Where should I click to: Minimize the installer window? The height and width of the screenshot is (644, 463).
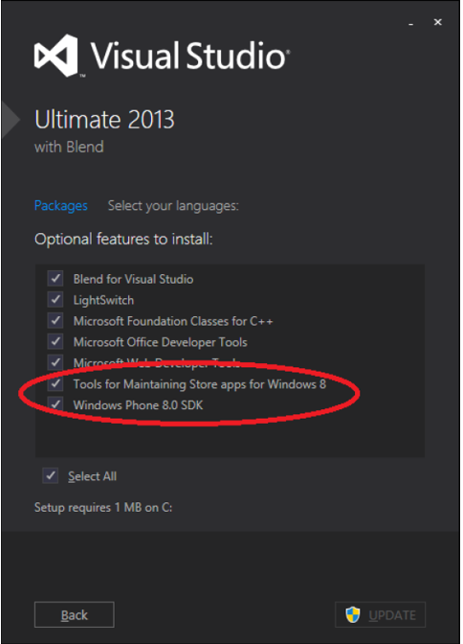[410, 24]
